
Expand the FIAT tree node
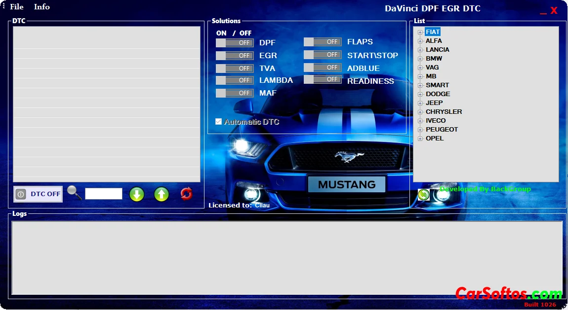(420, 33)
